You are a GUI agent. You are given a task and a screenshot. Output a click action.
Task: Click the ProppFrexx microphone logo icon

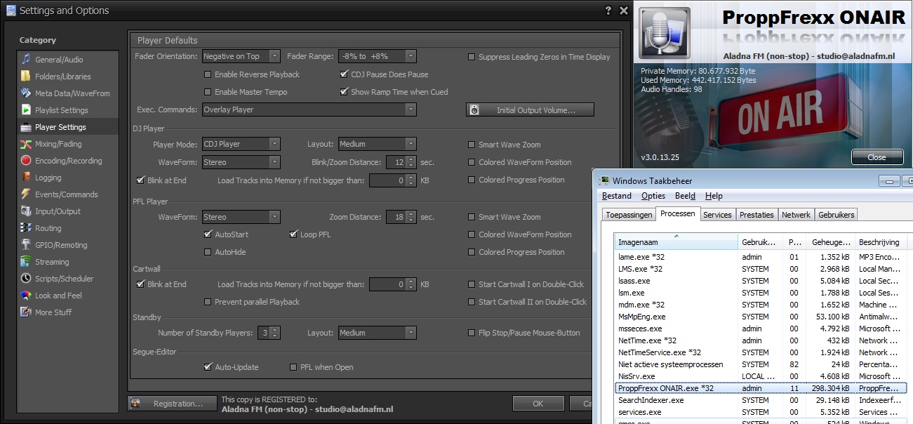click(665, 32)
